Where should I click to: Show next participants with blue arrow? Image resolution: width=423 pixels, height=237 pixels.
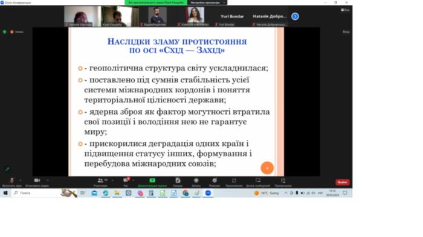(x=295, y=16)
